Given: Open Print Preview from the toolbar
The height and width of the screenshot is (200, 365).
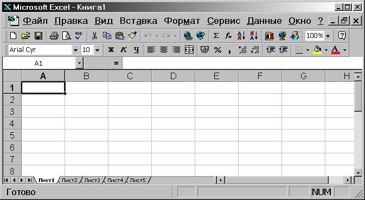Looking at the screenshot, I should pos(67,36).
